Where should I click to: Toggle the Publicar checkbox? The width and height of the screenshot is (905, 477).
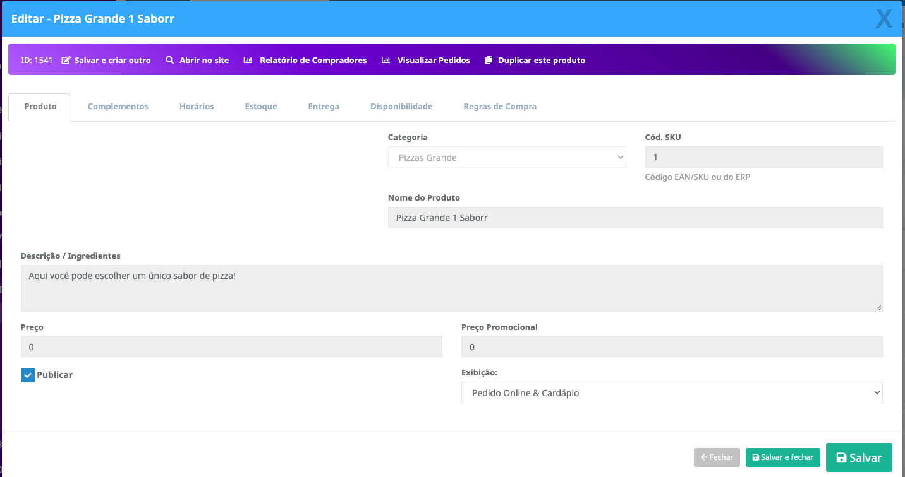(28, 375)
